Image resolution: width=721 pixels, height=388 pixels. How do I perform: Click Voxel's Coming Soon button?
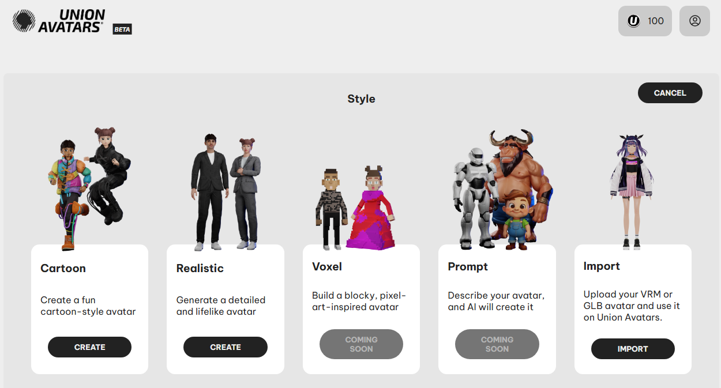coord(361,344)
